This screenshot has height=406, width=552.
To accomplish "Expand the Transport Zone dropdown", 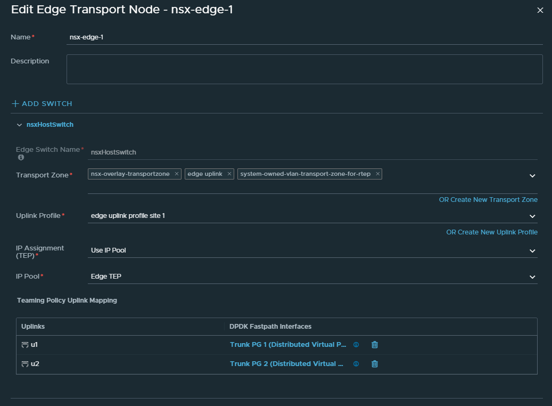I will coord(532,175).
